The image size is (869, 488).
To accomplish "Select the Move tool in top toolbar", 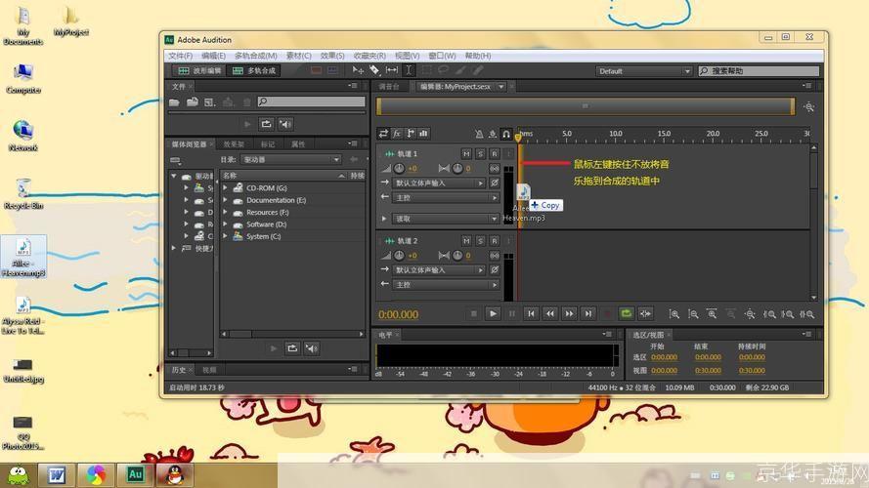I will coord(358,70).
